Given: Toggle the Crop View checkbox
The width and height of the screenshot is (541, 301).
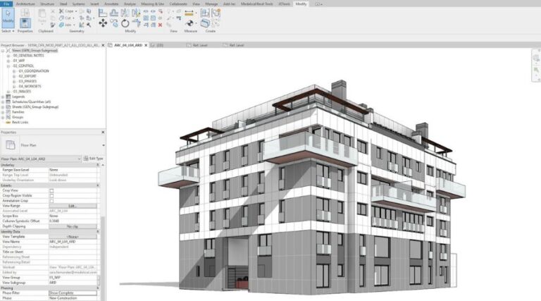Looking at the screenshot, I should click(51, 190).
